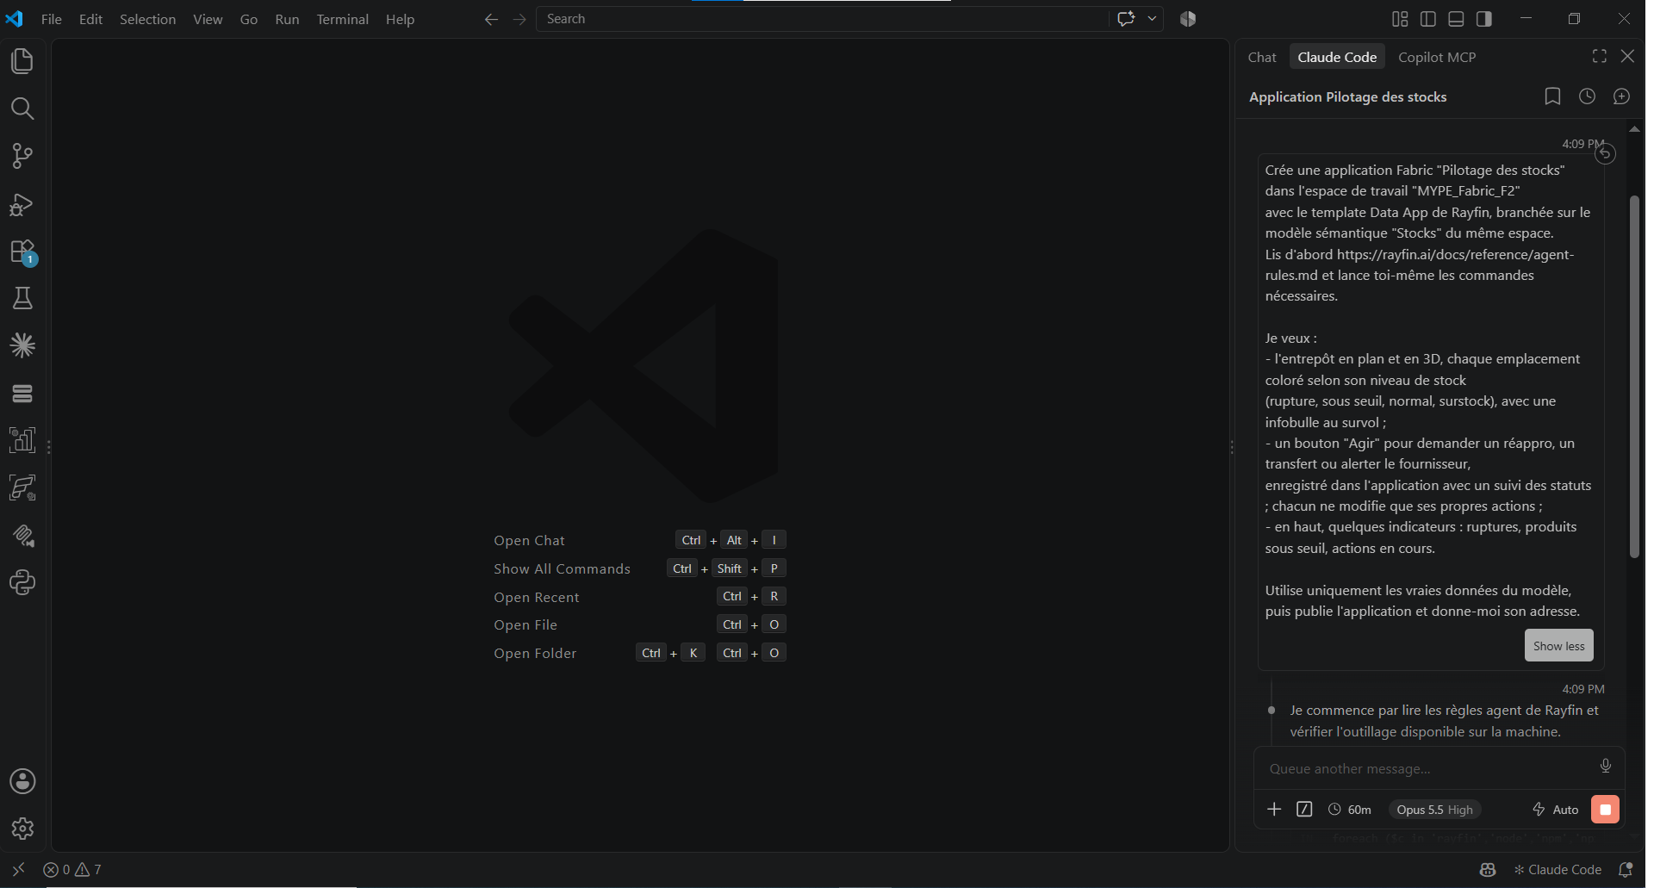This screenshot has height=888, width=1654.
Task: Click Show All Commands in the welcome screen
Action: click(x=562, y=569)
